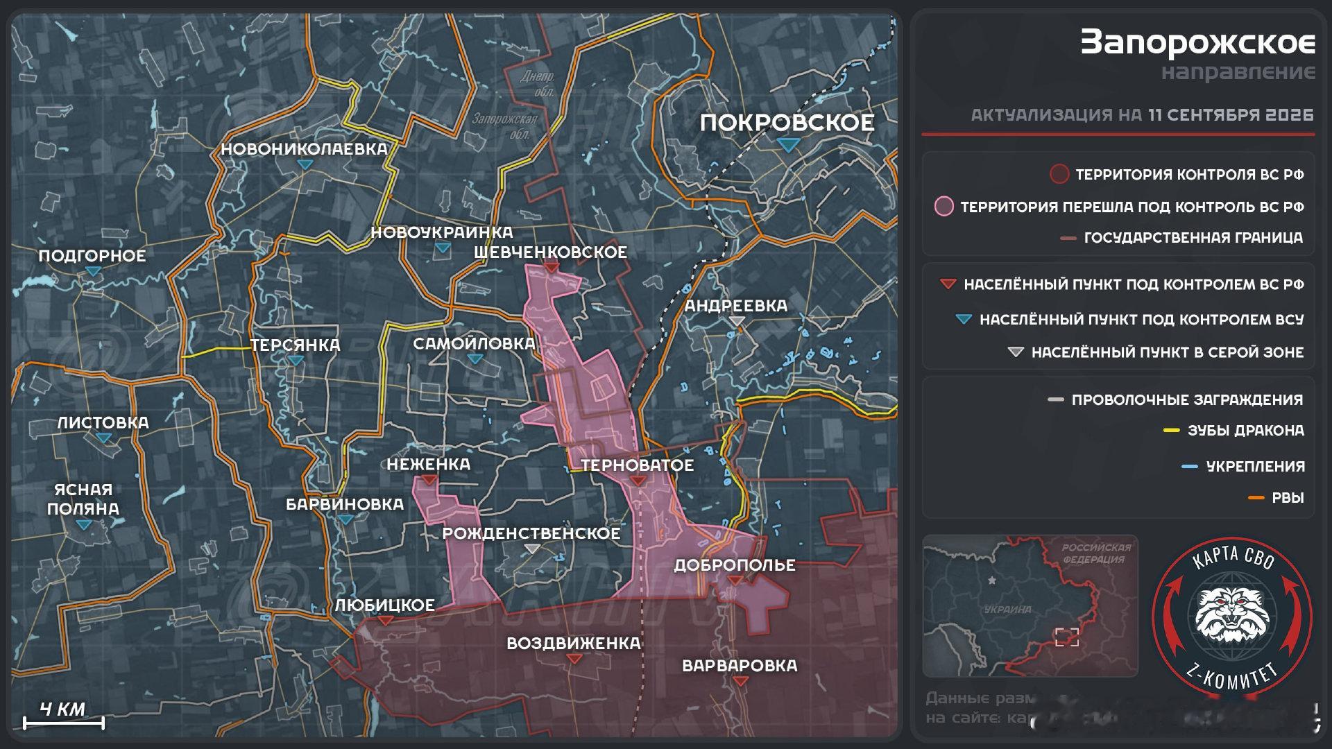The image size is (1332, 749).
Task: Click the Samoilovka blue triangle marker
Action: tap(475, 359)
